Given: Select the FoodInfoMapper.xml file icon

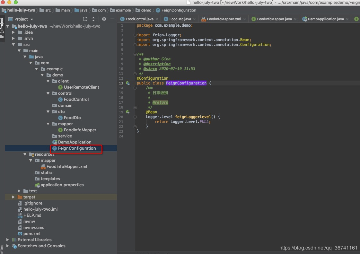Looking at the screenshot, I should [43, 167].
